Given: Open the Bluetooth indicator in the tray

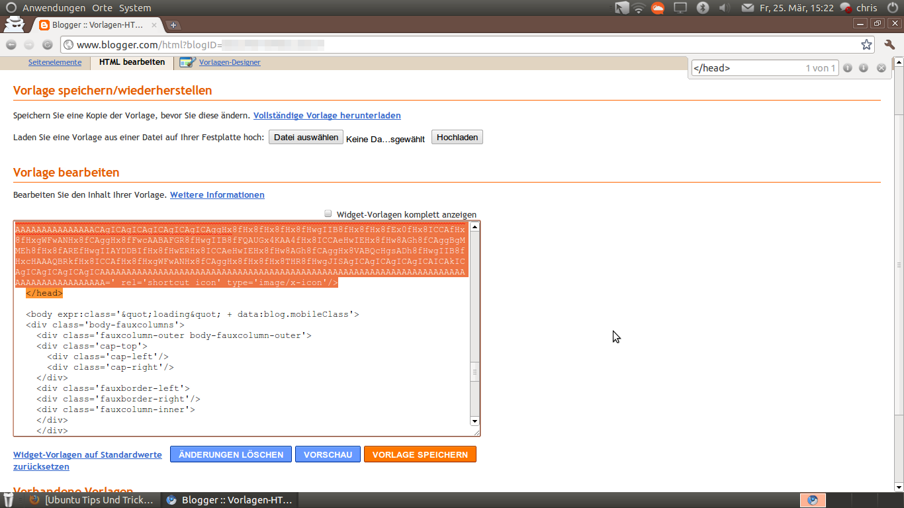Looking at the screenshot, I should [x=703, y=9].
